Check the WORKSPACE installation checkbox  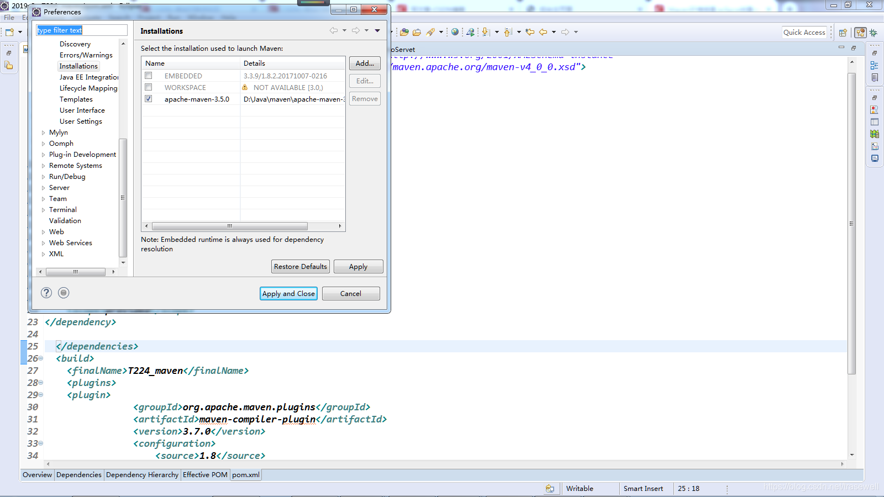coord(148,87)
